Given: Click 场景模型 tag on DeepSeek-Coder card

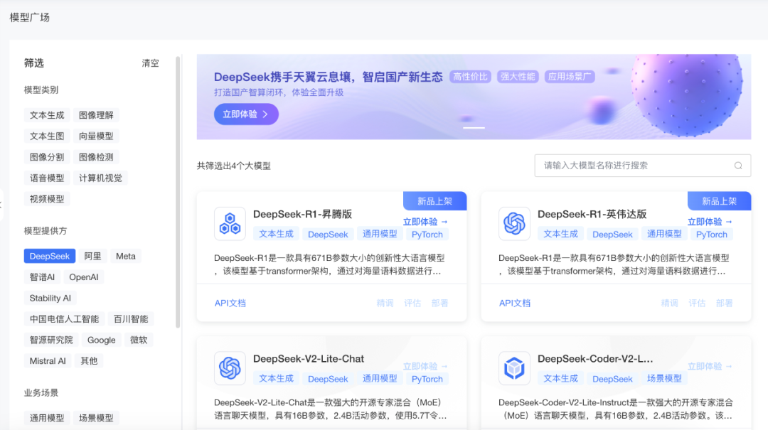Looking at the screenshot, I should pyautogui.click(x=664, y=379).
